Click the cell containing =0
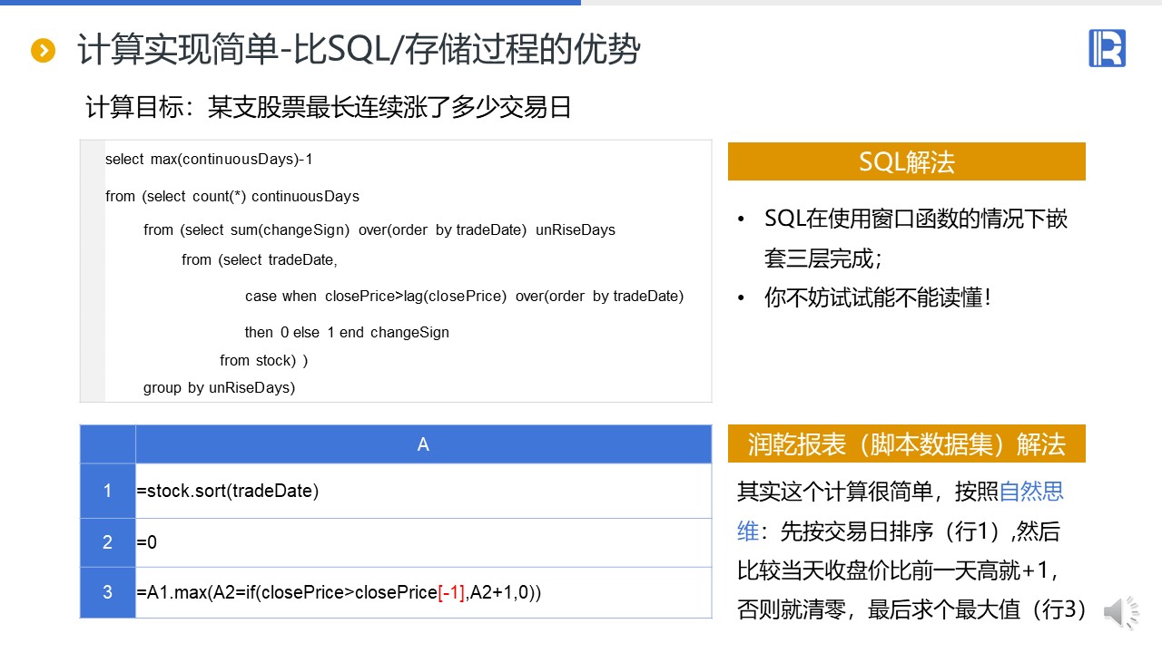Screen dimensions: 1162x653 [x=147, y=542]
